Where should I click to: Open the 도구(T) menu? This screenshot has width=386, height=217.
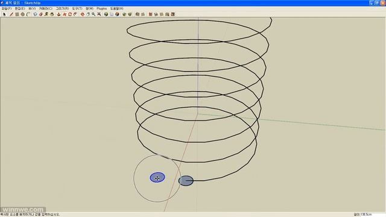coord(77,8)
